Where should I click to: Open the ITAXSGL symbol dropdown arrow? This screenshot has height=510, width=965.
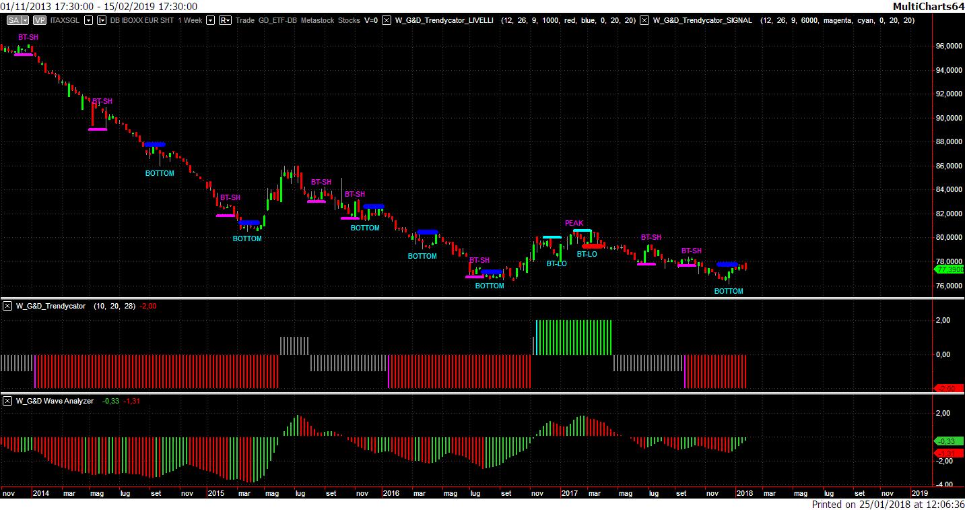(89, 20)
